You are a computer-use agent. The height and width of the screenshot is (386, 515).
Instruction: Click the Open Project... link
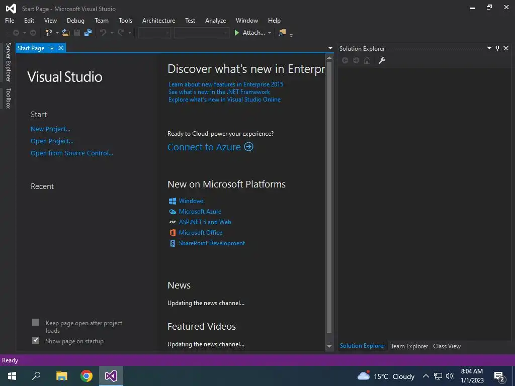tap(52, 141)
